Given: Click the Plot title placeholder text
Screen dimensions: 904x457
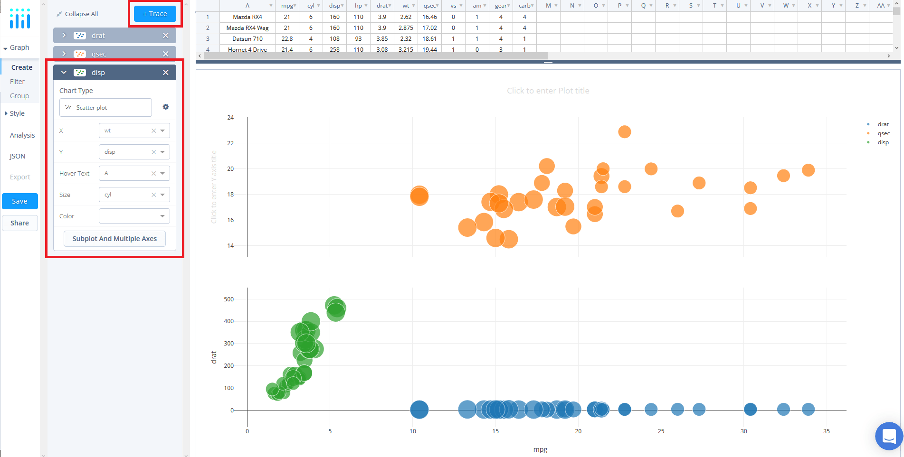Looking at the screenshot, I should [548, 90].
